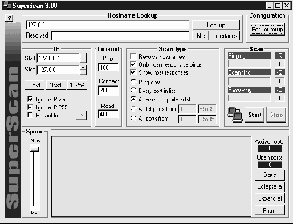Click the Read timeout field
Viewport: 293px width, 224px height.
pyautogui.click(x=108, y=115)
